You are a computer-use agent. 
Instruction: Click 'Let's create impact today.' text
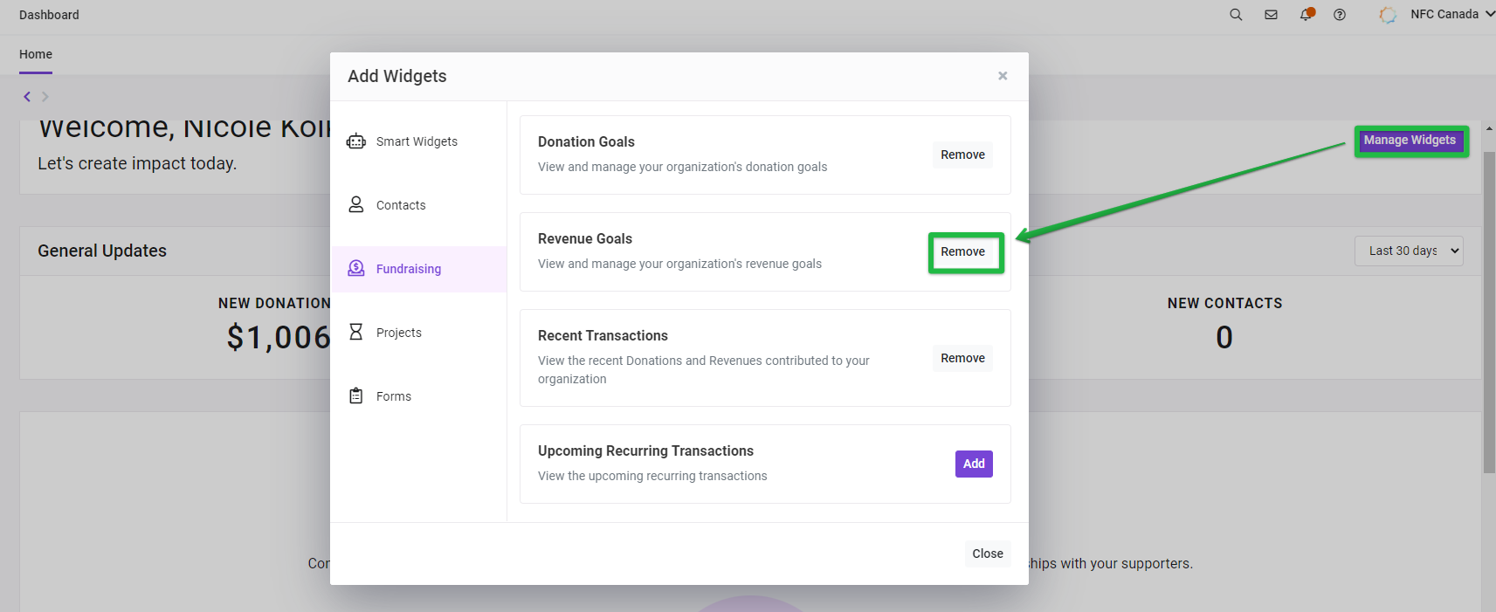pos(137,163)
